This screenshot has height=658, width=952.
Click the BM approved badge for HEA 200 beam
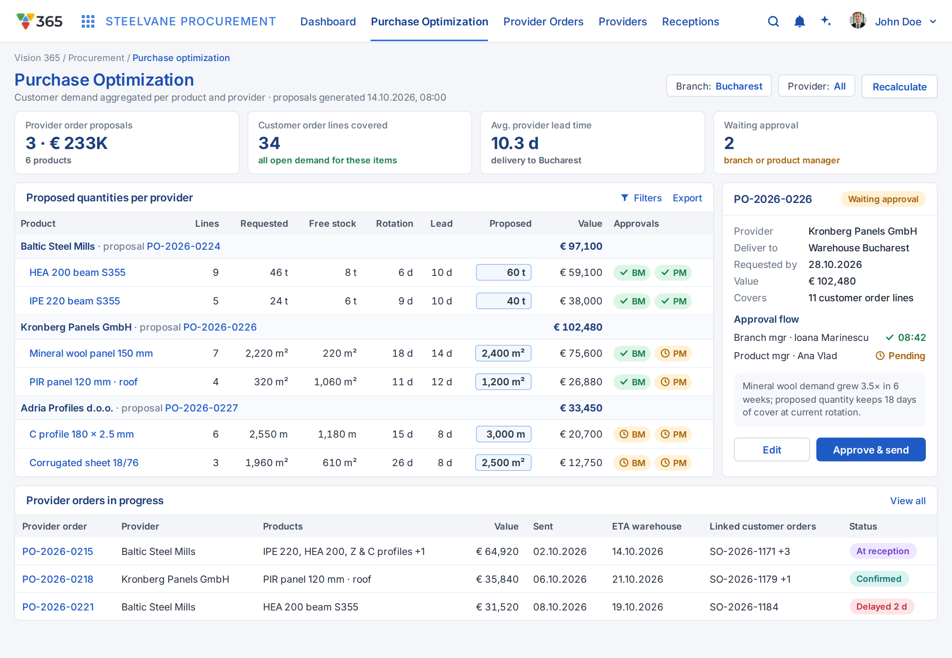pyautogui.click(x=632, y=273)
